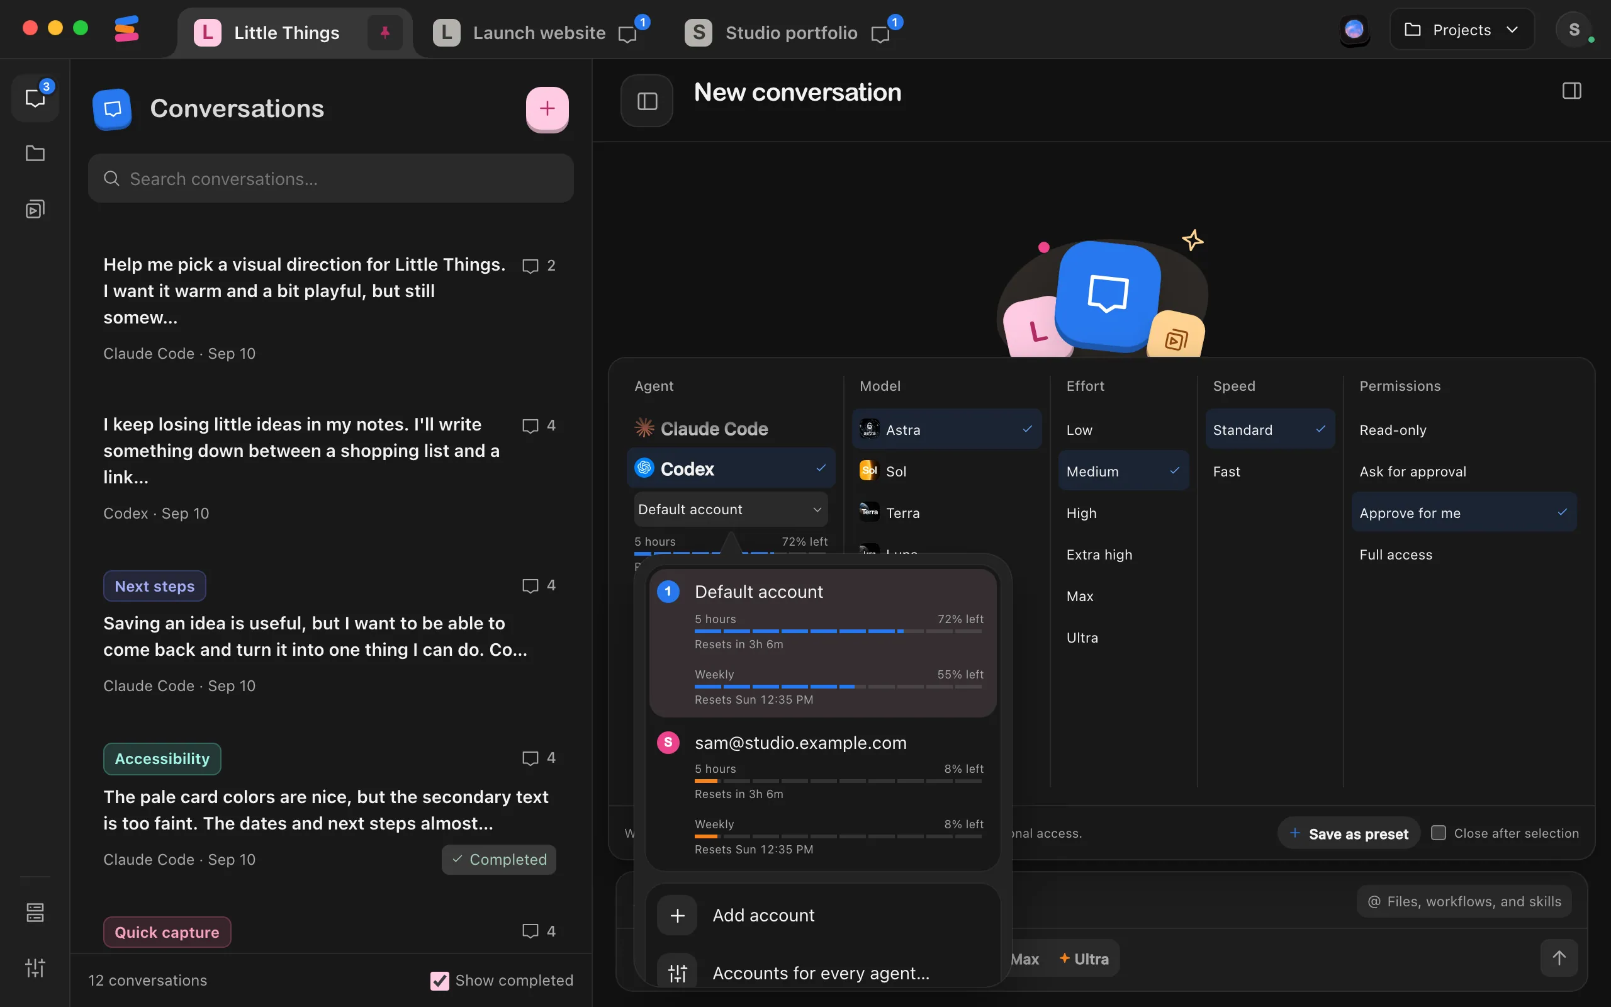Choose the Full access permission
Image resolution: width=1611 pixels, height=1007 pixels.
[1464, 554]
